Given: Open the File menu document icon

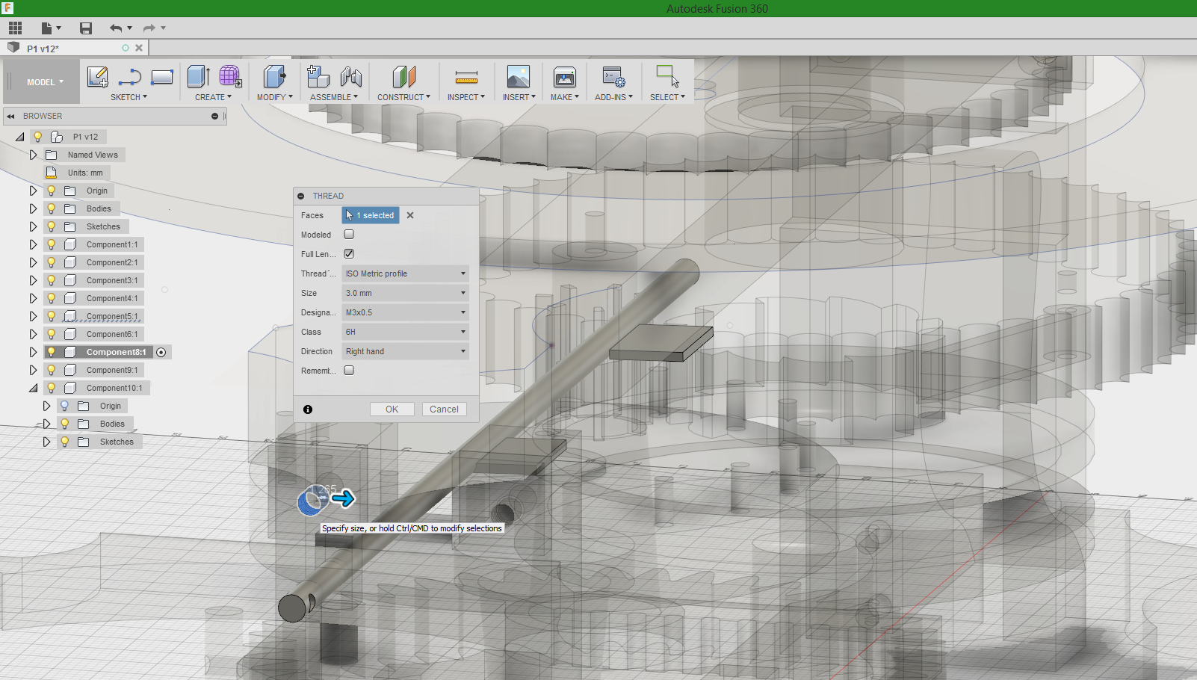Looking at the screenshot, I should [46, 28].
